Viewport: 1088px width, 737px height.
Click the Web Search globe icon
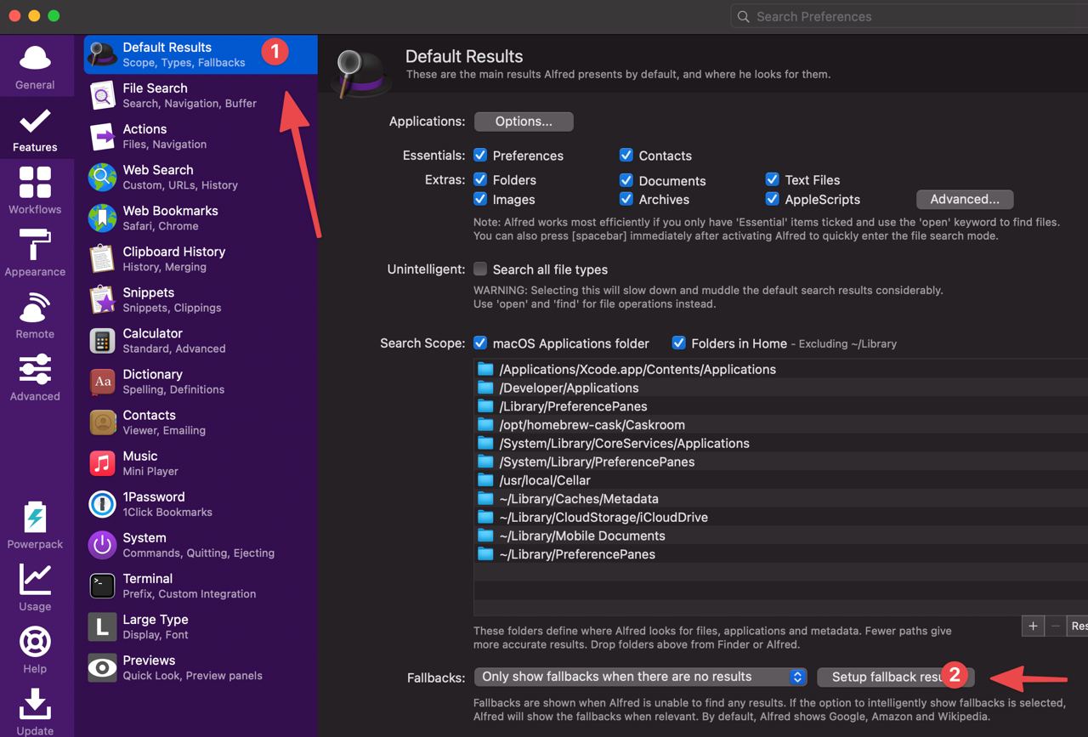click(x=103, y=177)
